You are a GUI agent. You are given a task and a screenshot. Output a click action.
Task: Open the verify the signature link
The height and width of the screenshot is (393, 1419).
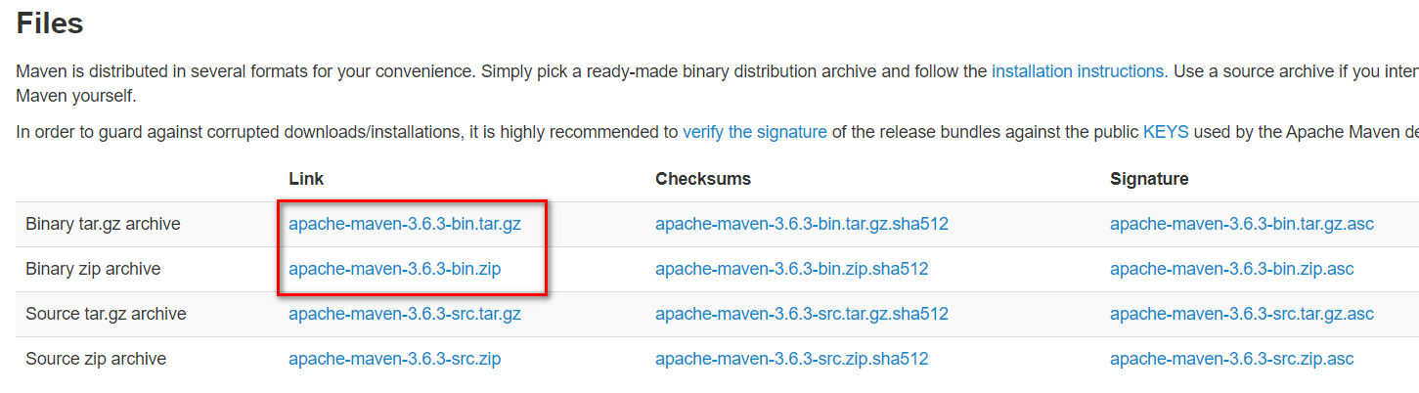point(755,131)
